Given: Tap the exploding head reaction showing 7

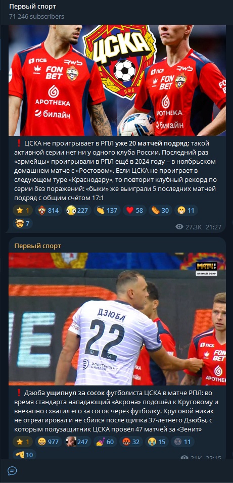Looking at the screenshot, I should click(23, 223).
